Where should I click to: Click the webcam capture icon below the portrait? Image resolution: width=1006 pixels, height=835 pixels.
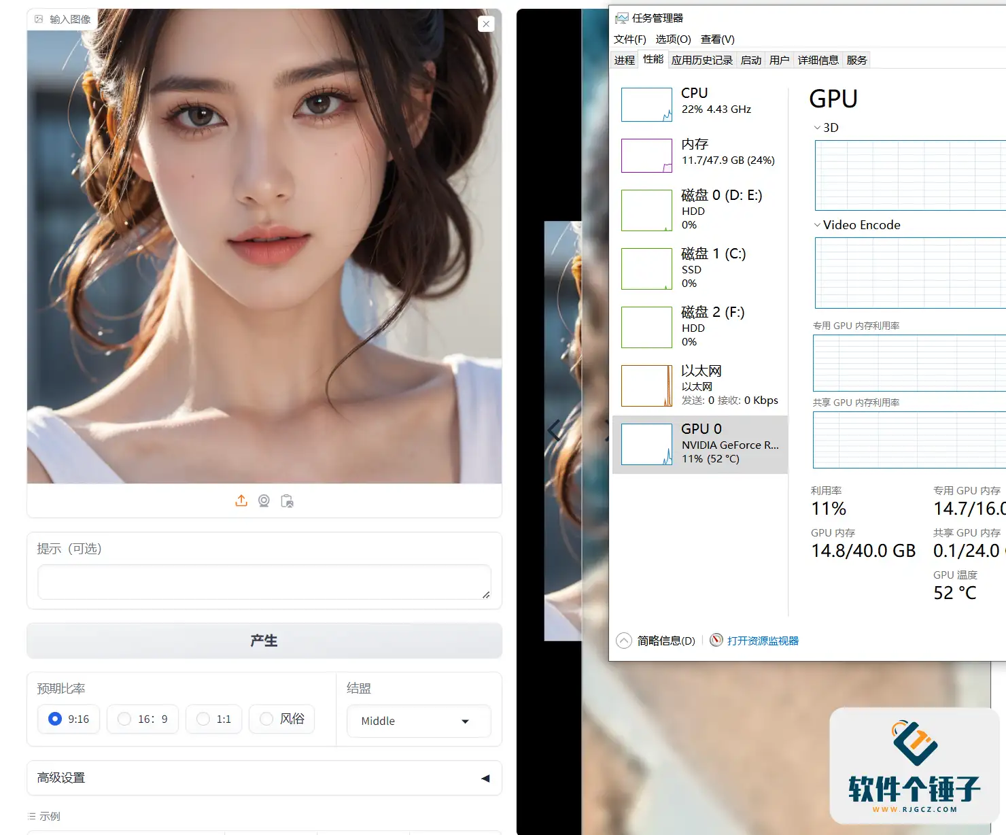point(264,501)
